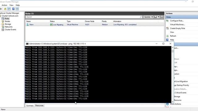
Task: Click Live Migrating 66% completed text
Action: (x=125, y=25)
